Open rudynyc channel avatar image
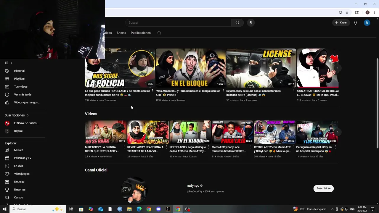 pos(134,190)
